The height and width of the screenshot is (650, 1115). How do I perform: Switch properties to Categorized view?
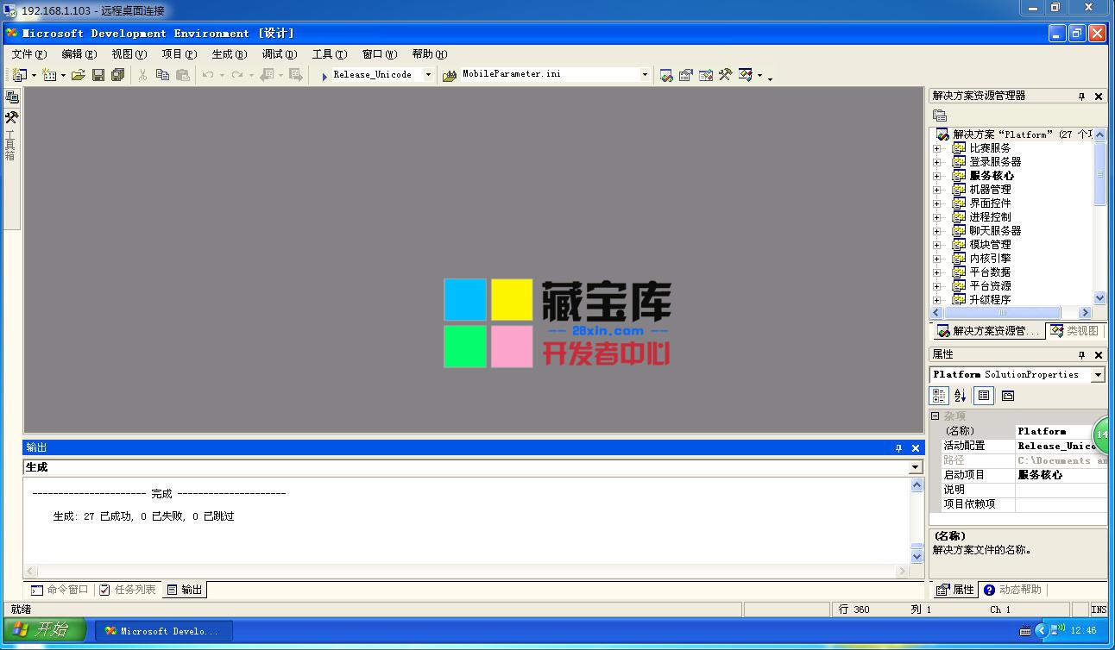pyautogui.click(x=939, y=396)
